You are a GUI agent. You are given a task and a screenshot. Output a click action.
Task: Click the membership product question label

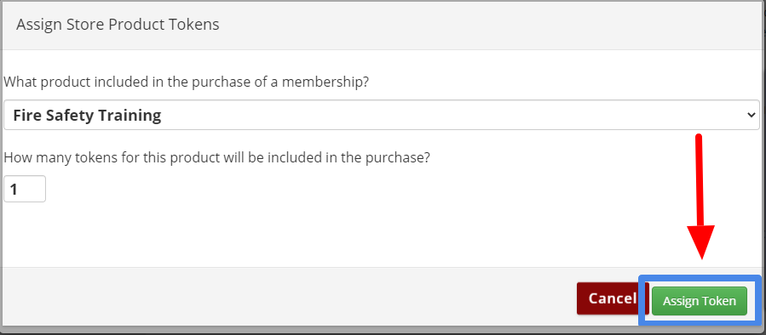pyautogui.click(x=186, y=82)
